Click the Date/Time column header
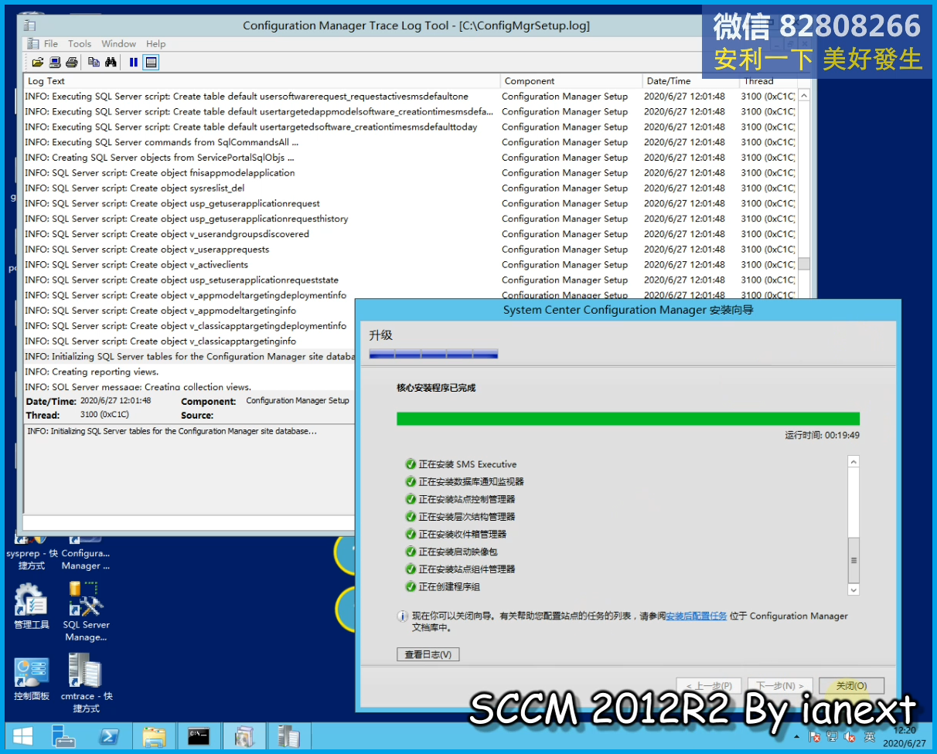Image resolution: width=937 pixels, height=754 pixels. (690, 81)
